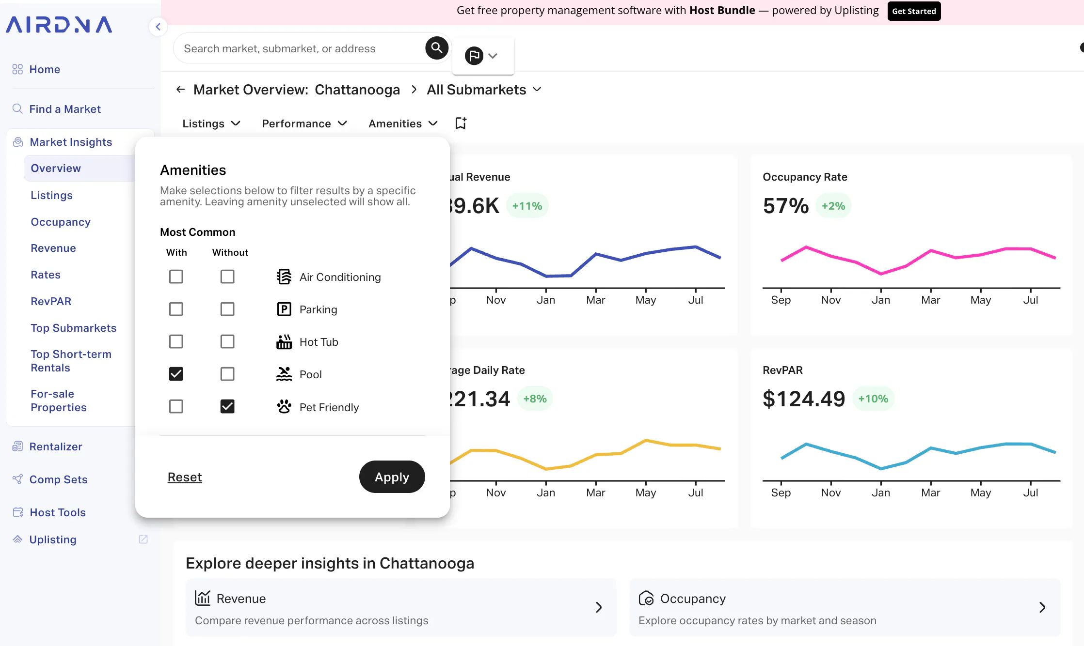The height and width of the screenshot is (646, 1084).
Task: Click the Comp Sets icon
Action: tap(17, 479)
